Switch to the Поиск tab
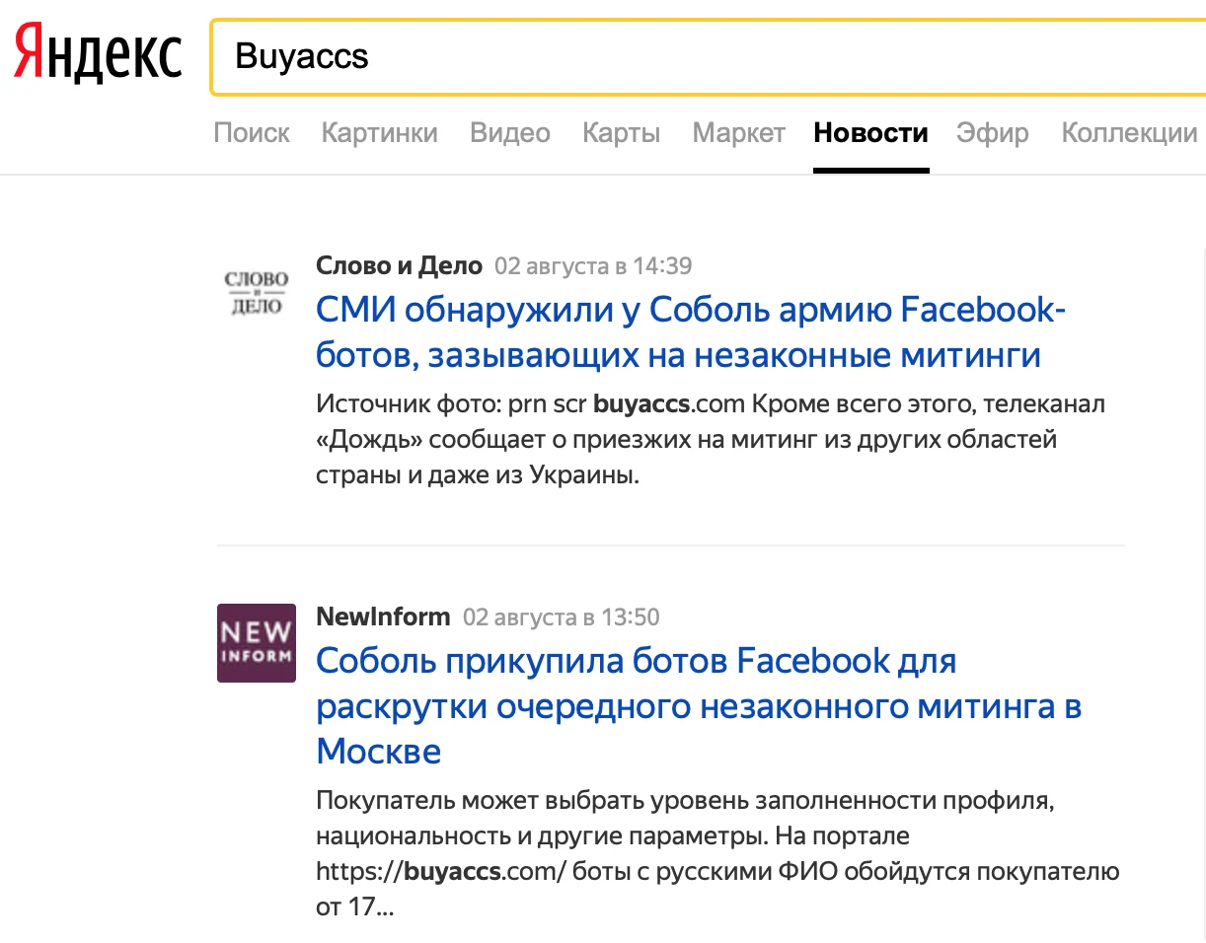The image size is (1206, 943). point(252,133)
